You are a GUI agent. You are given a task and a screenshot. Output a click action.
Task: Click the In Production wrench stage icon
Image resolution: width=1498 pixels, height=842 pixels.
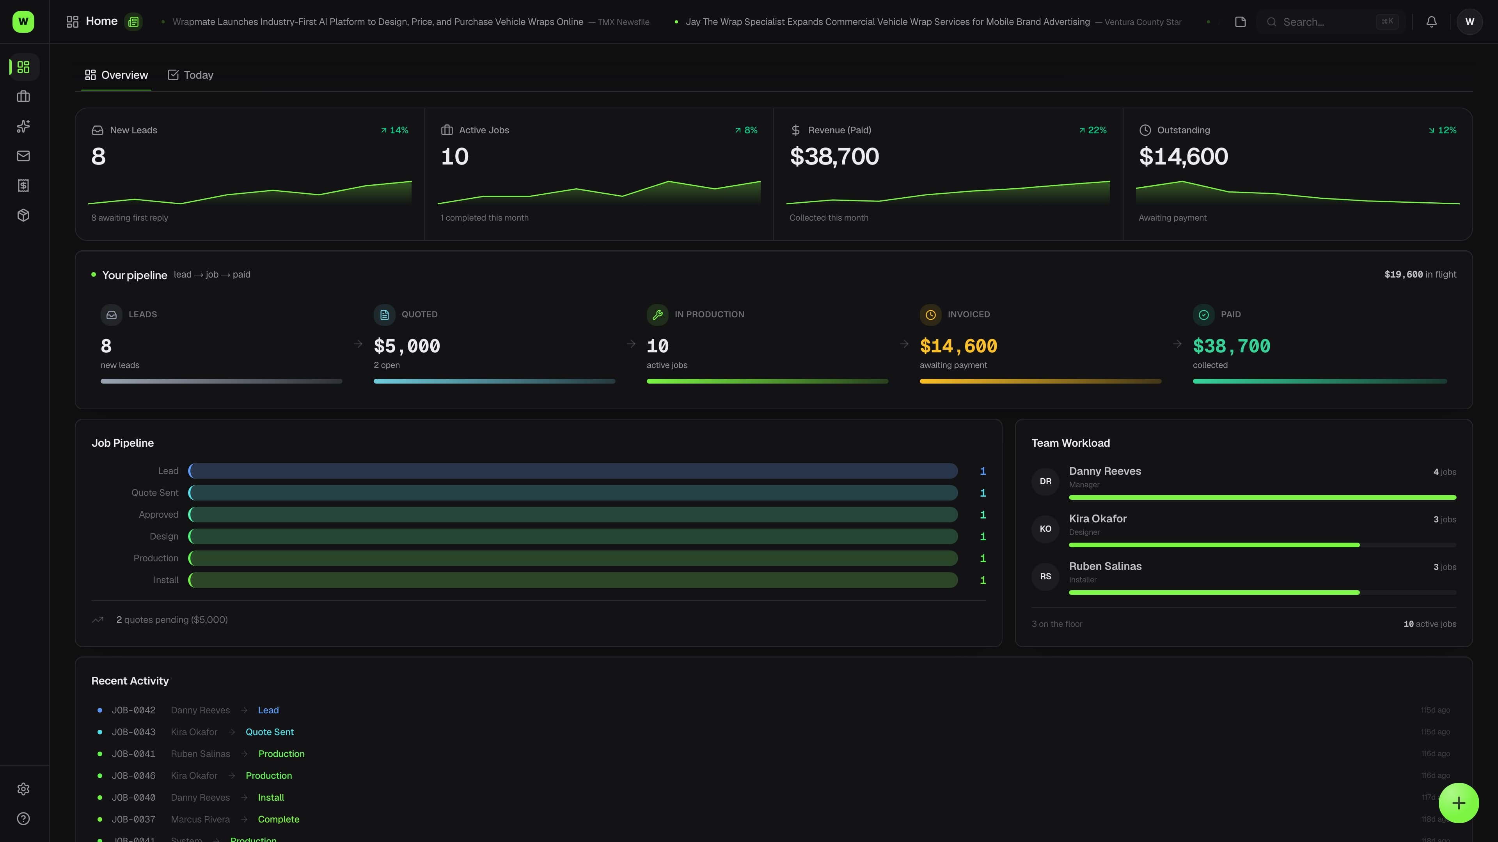pyautogui.click(x=658, y=314)
